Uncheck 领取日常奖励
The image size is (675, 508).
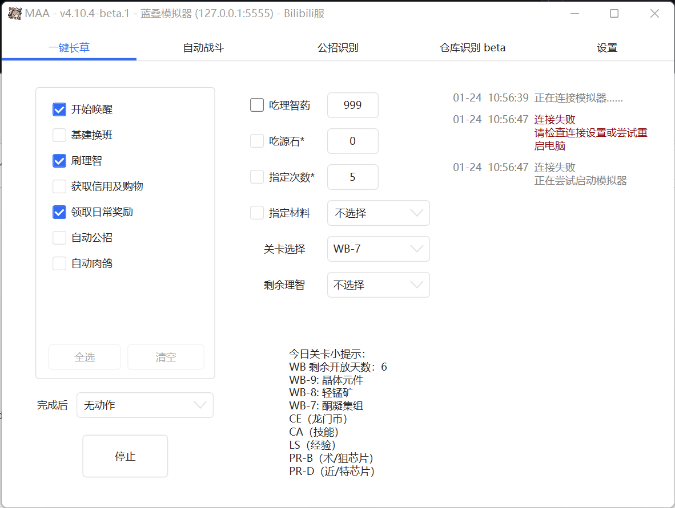59,212
